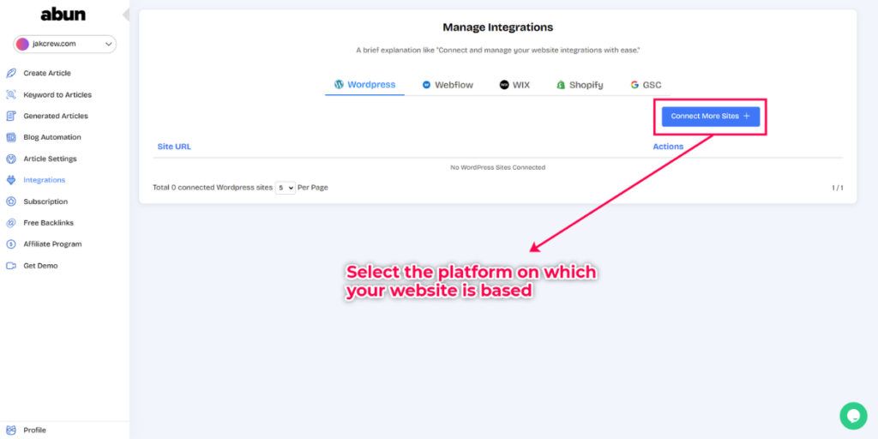Open Article Settings
The image size is (878, 439).
tap(50, 159)
